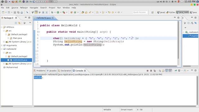Click the Debug bug icon
The image size is (199, 112).
pyautogui.click(x=52, y=12)
